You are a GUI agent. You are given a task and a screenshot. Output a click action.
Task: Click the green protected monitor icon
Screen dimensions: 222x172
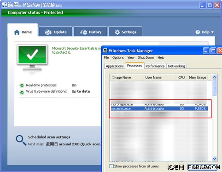click(x=32, y=59)
